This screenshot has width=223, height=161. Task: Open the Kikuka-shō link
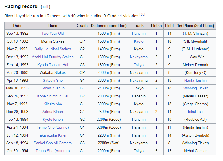(53, 104)
